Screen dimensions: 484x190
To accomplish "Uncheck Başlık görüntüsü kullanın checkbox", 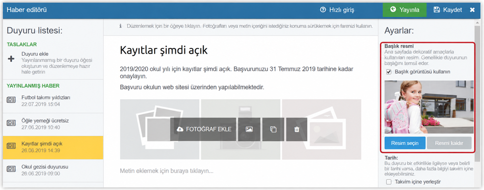I will tap(389, 72).
